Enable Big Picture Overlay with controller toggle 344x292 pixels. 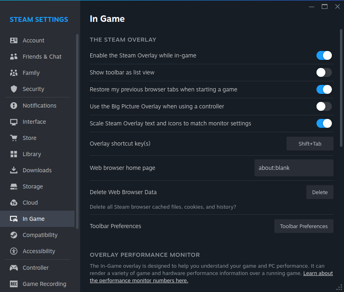click(324, 106)
